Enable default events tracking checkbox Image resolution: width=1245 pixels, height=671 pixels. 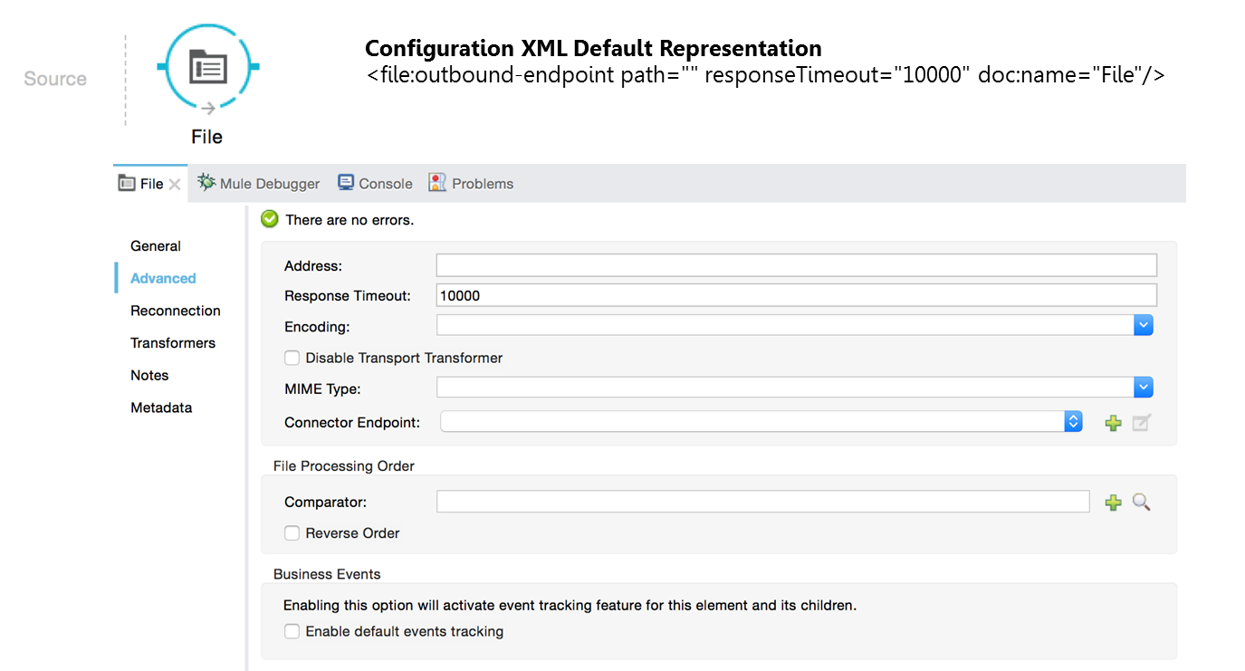coord(292,631)
